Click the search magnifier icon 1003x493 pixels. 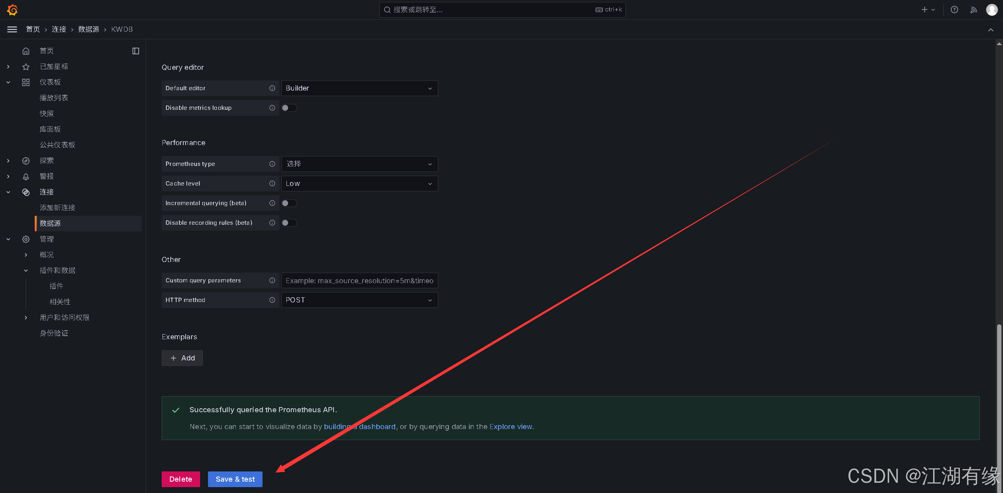pos(387,10)
